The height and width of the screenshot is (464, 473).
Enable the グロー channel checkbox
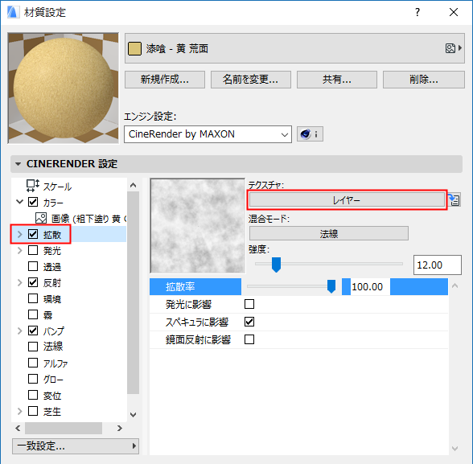[33, 379]
